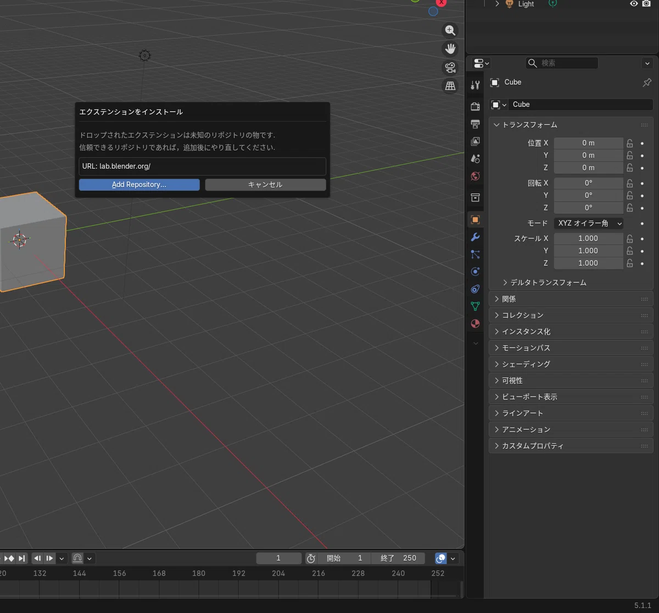
Task: Open the Object Constraints tab
Action: coord(476,289)
